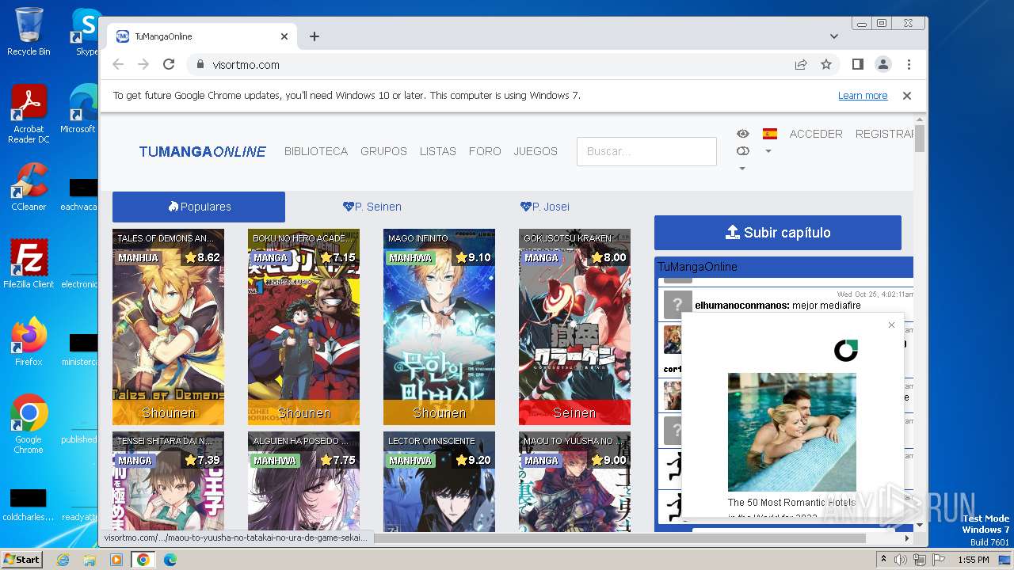This screenshot has width=1014, height=570.
Task: Open Windows Explorer folder in taskbar
Action: click(x=90, y=560)
